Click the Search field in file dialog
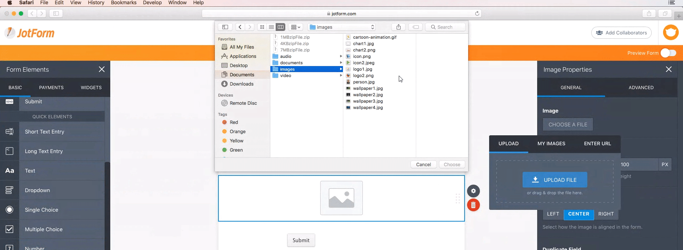This screenshot has height=250, width=683. (x=445, y=27)
